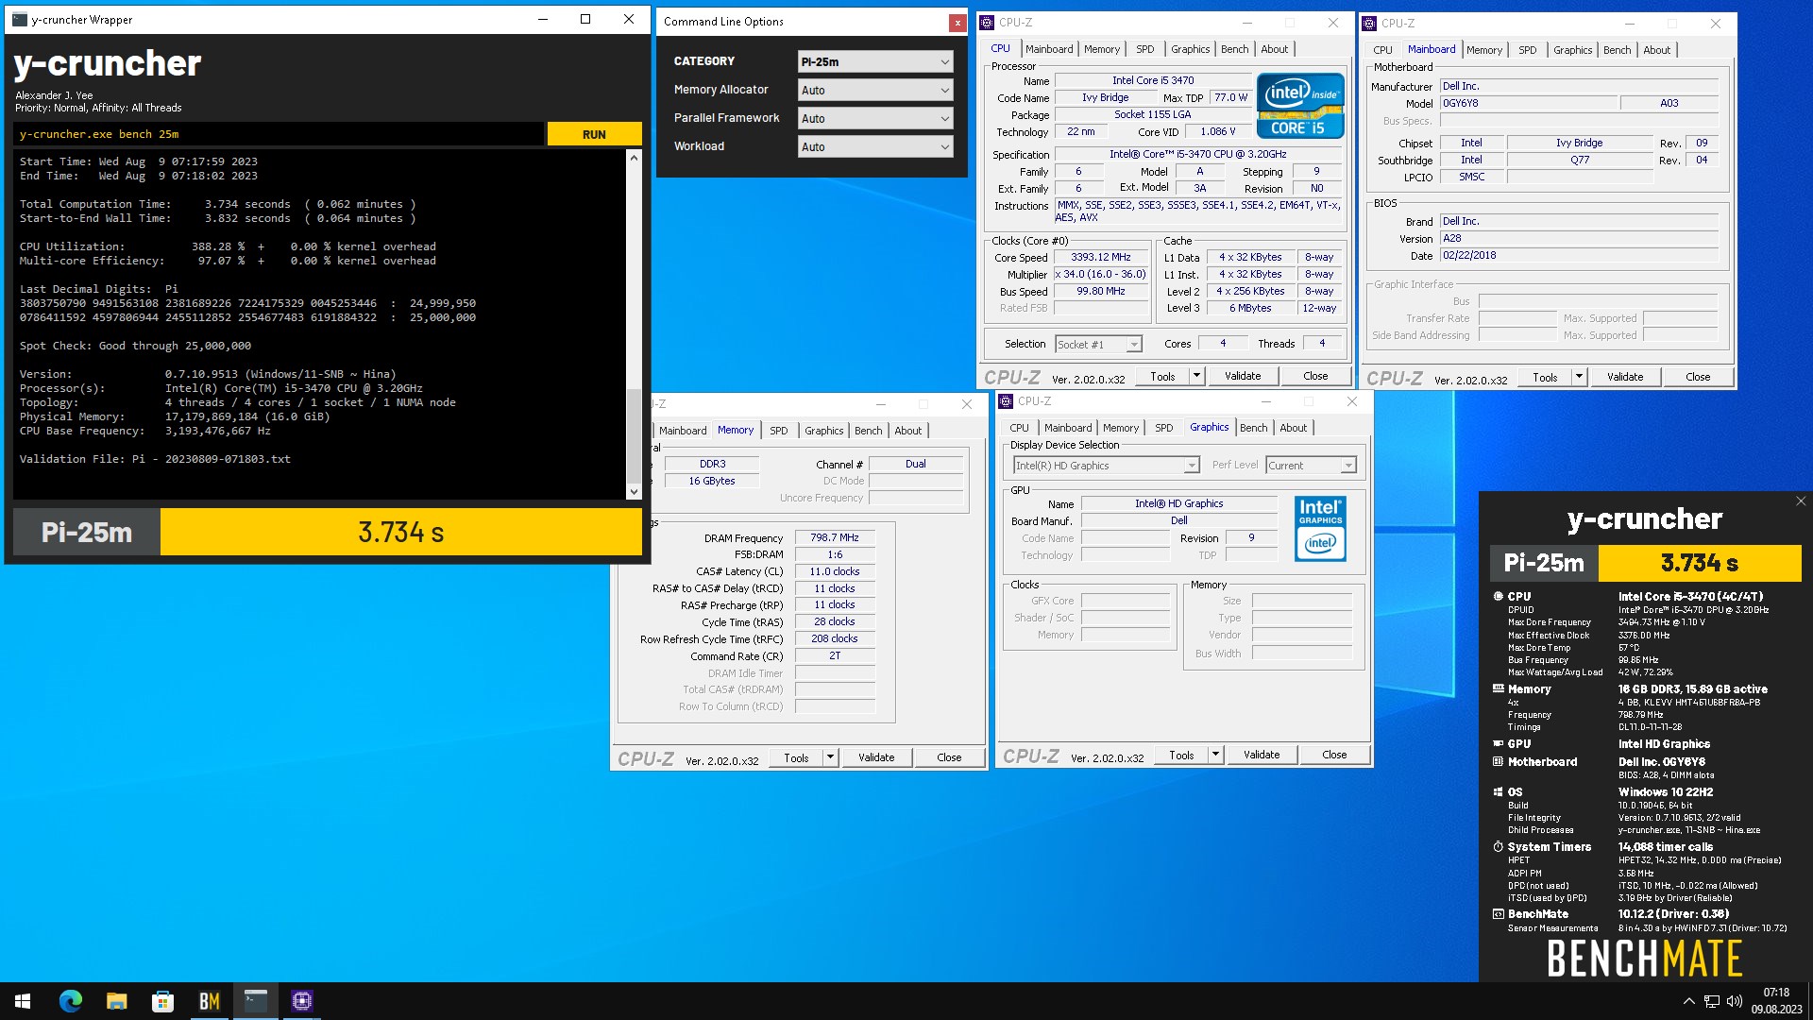The width and height of the screenshot is (1813, 1020).
Task: Click the BenchMate icon in result panel
Action: click(x=1499, y=914)
